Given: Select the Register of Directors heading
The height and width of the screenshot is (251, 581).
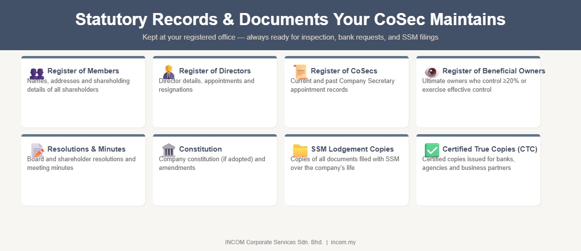Looking at the screenshot, I should click(x=215, y=71).
